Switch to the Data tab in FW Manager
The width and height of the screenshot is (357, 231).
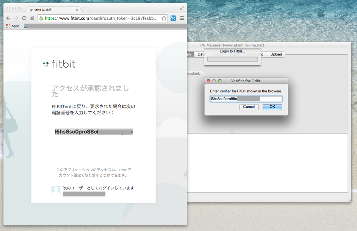201,54
